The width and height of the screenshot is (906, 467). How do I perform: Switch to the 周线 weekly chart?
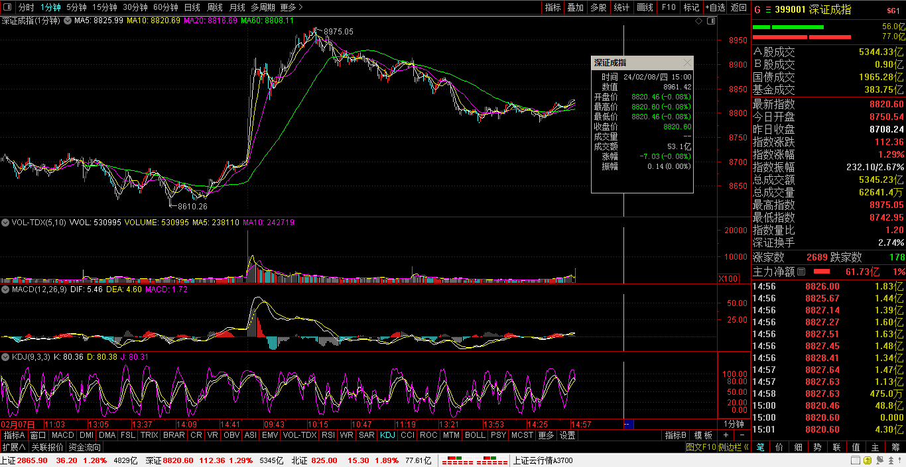coord(215,7)
